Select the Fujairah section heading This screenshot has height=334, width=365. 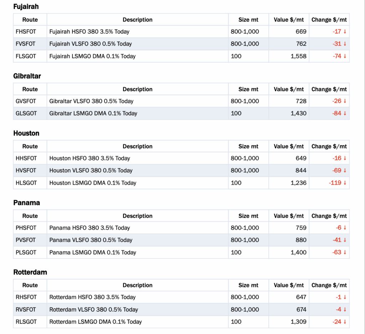tap(26, 6)
